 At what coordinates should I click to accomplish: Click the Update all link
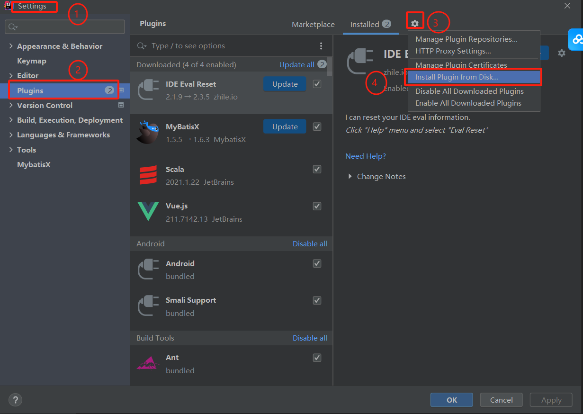296,65
